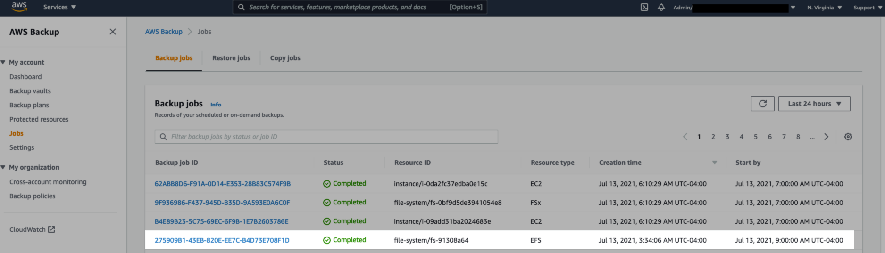Image resolution: width=885 pixels, height=253 pixels.
Task: Refresh the backup jobs list
Action: coord(762,104)
